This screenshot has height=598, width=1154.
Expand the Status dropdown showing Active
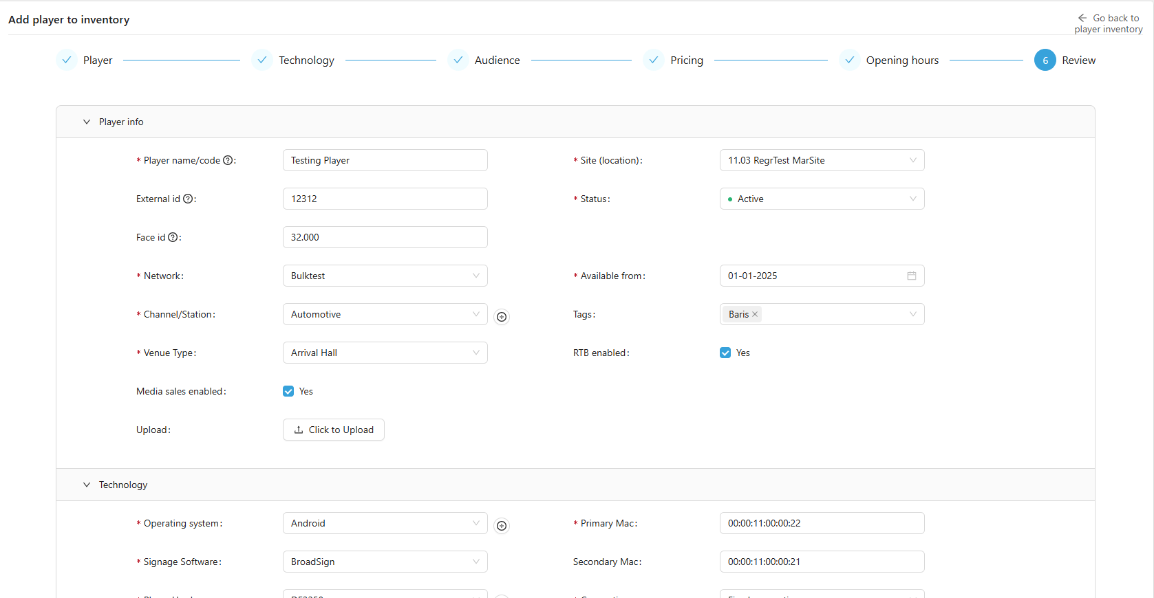tap(822, 199)
